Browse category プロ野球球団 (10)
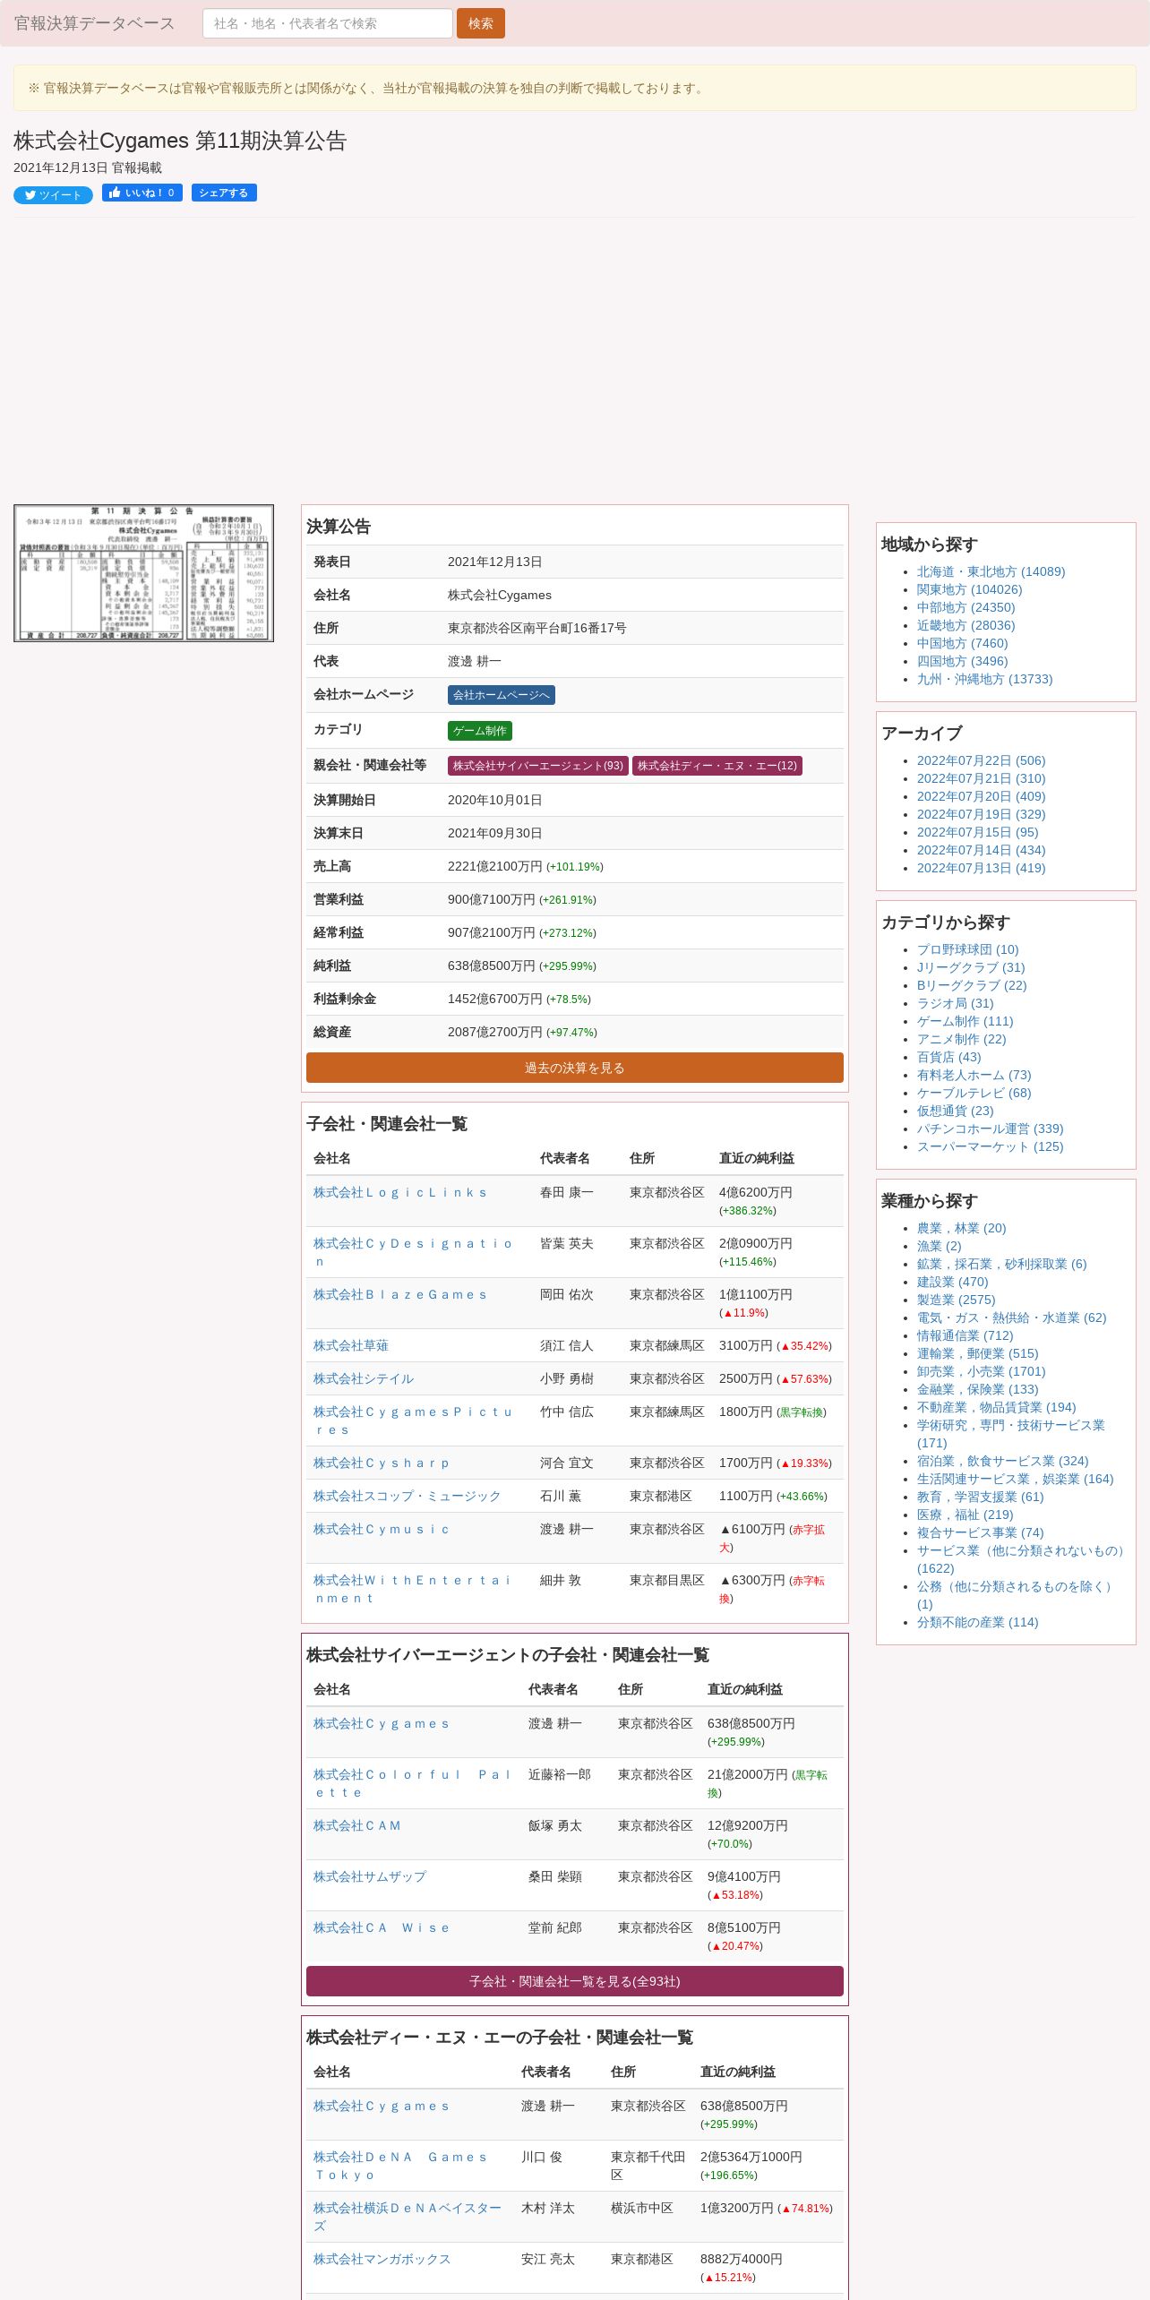 (967, 949)
